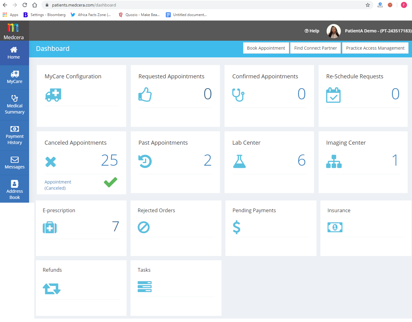
Task: Click the Find Connect Partner button
Action: tap(315, 48)
